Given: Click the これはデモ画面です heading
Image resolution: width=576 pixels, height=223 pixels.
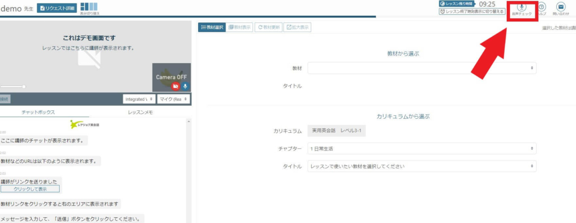Looking at the screenshot, I should pos(90,38).
